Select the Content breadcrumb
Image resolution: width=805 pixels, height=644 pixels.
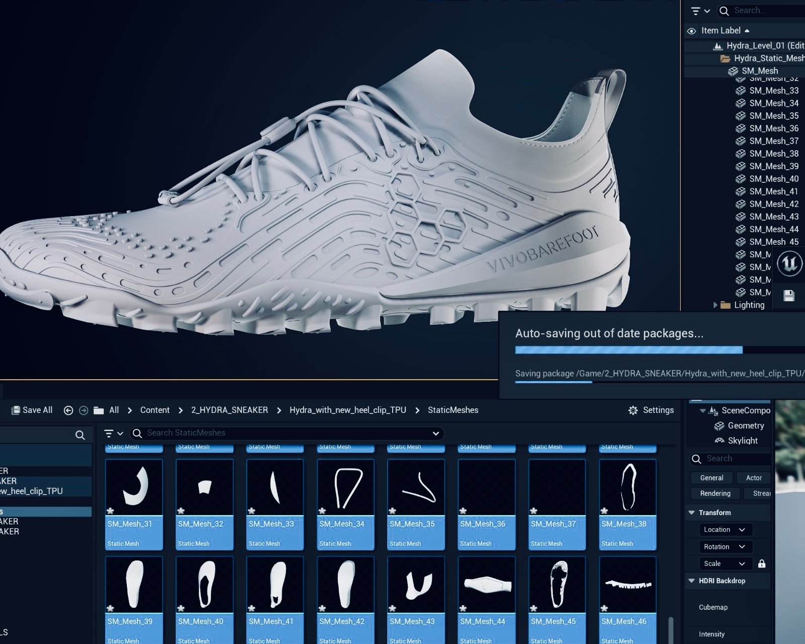click(x=155, y=410)
